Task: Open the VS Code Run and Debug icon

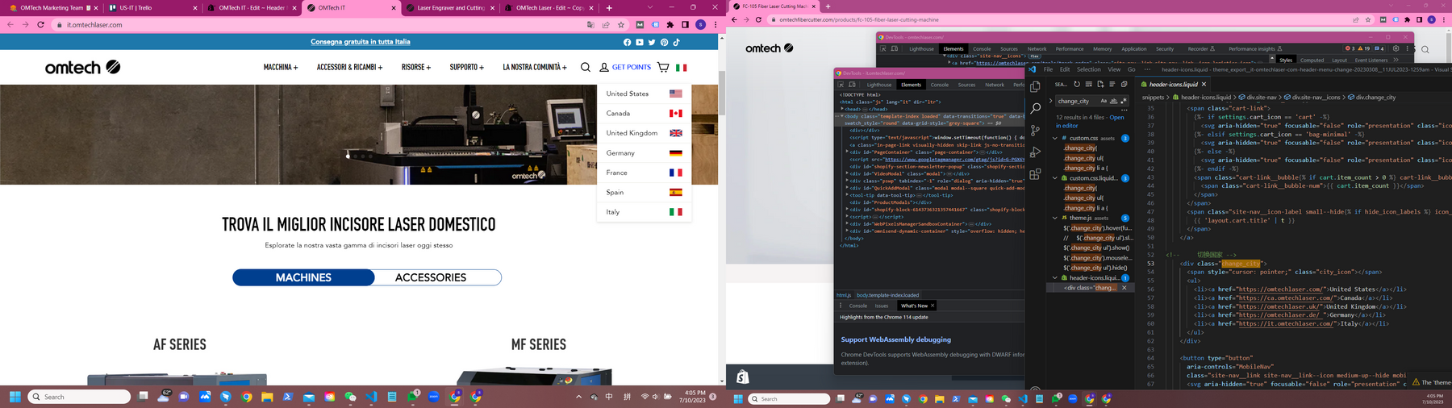Action: [1036, 152]
